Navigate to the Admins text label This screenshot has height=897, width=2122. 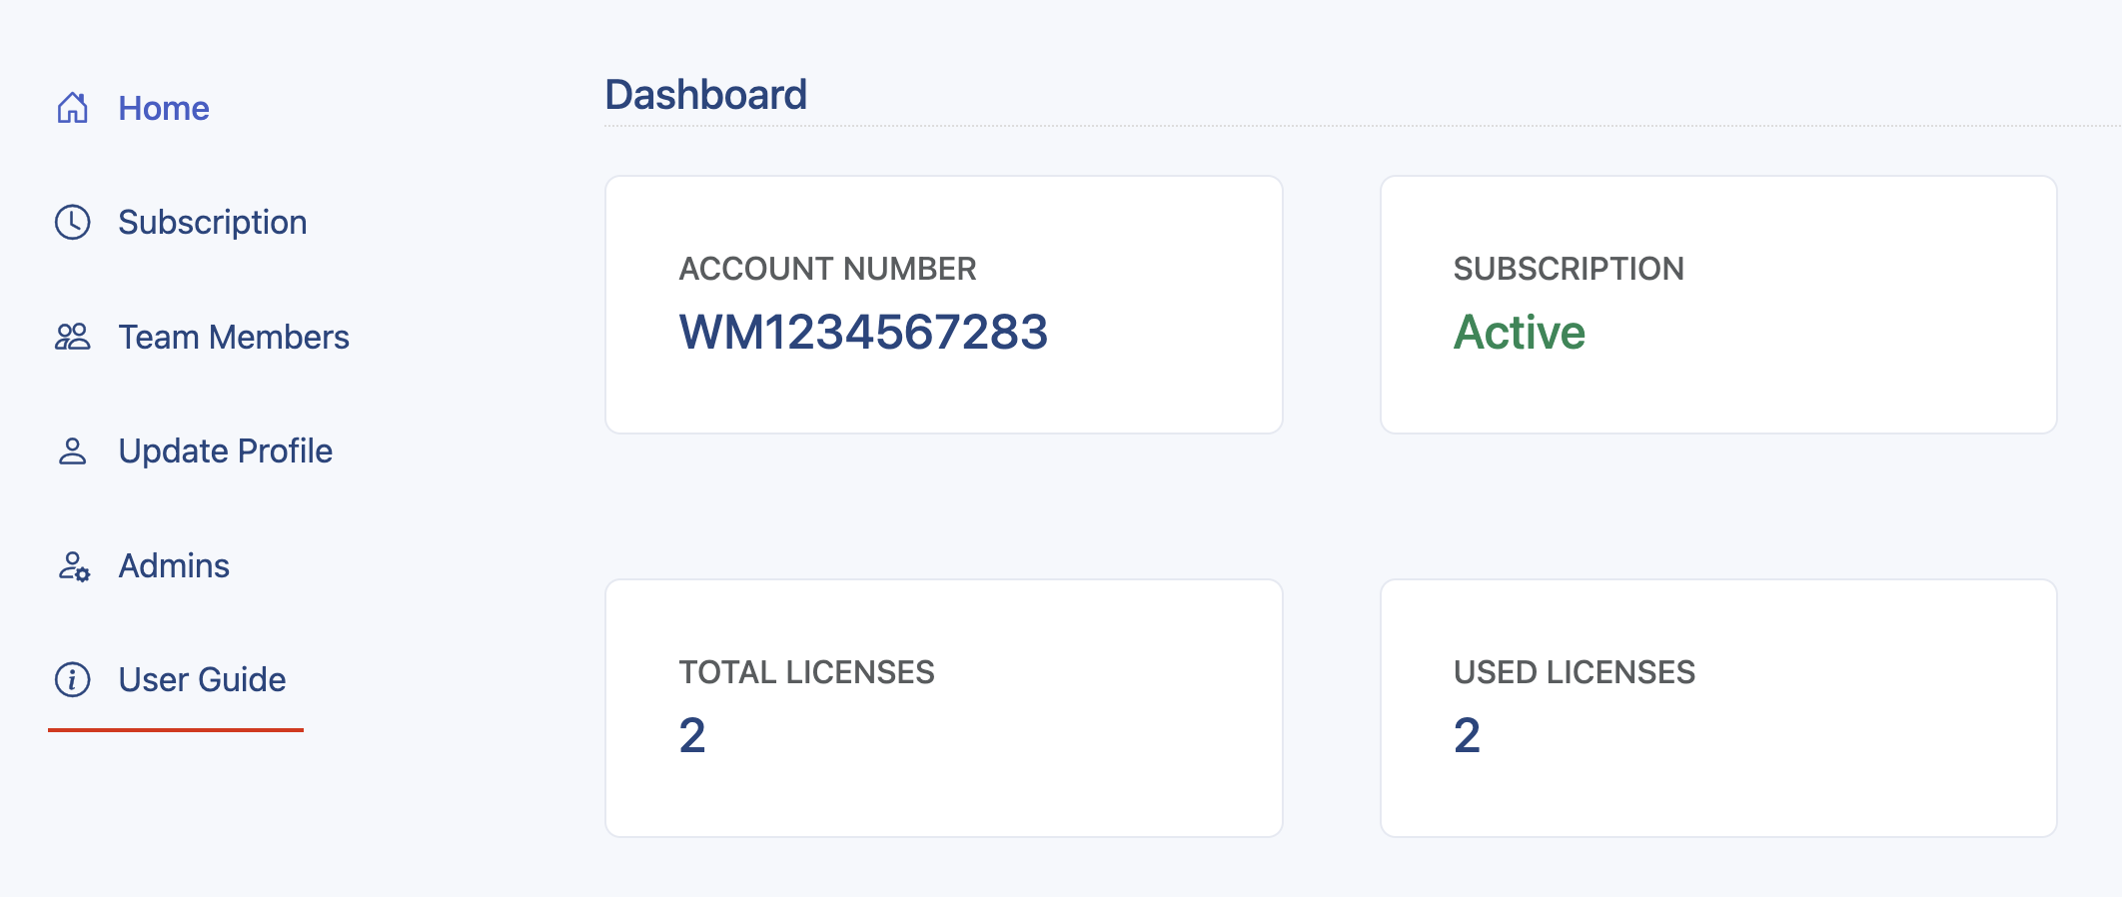[x=174, y=566]
